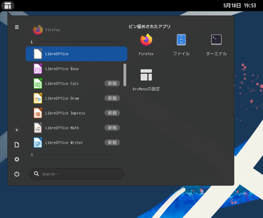This screenshot has height=218, width=263.
Task: Launch Firefox from the app list
Action: (76, 30)
